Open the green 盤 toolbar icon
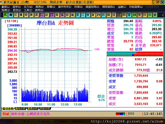 pyautogui.click(x=150, y=15)
